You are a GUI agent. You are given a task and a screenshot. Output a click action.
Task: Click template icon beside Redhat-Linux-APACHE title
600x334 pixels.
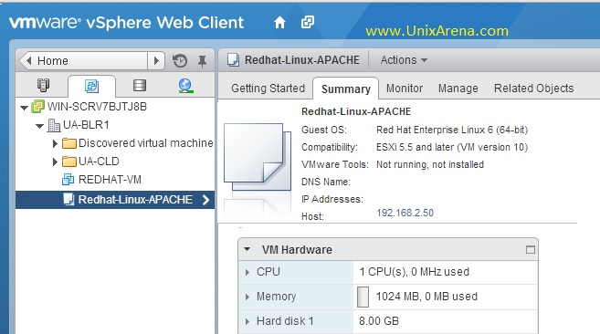coord(233,60)
